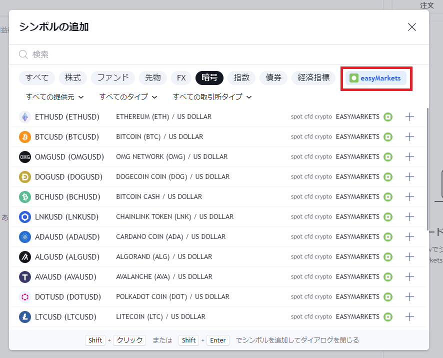Viewport: 443px width, 358px height.
Task: Click the Avalanche AVAUSD logo
Action: (25, 277)
